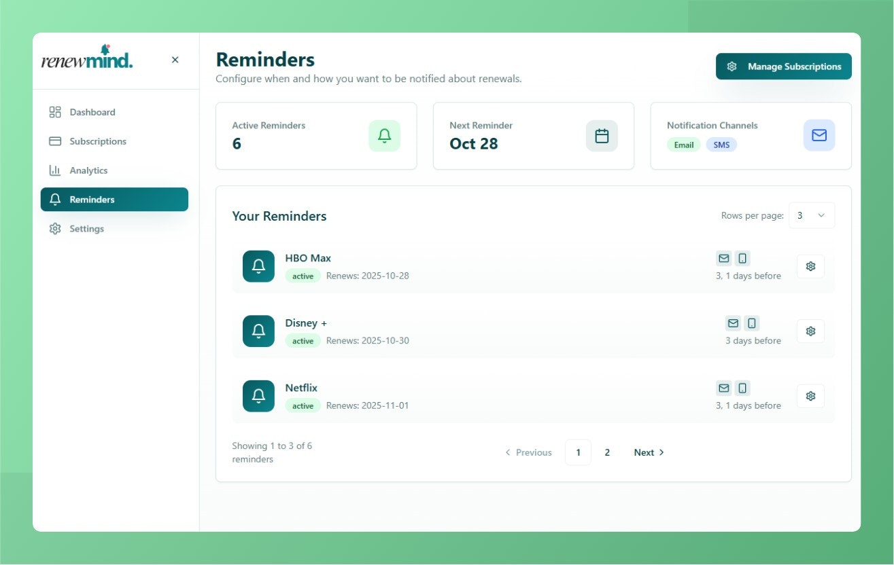Image resolution: width=894 pixels, height=565 pixels.
Task: Open the Dashboard page
Action: (114, 112)
